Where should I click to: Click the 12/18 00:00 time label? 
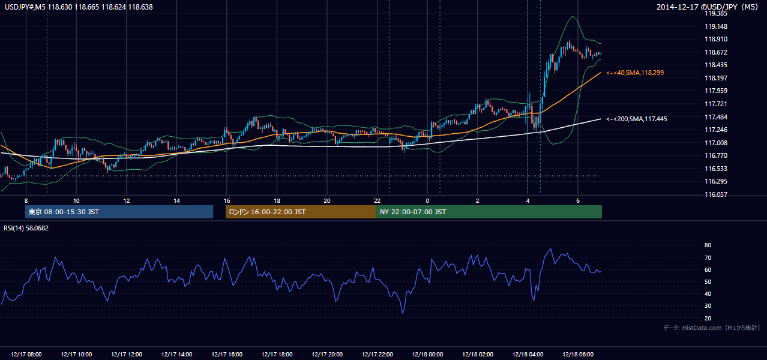[428, 355]
